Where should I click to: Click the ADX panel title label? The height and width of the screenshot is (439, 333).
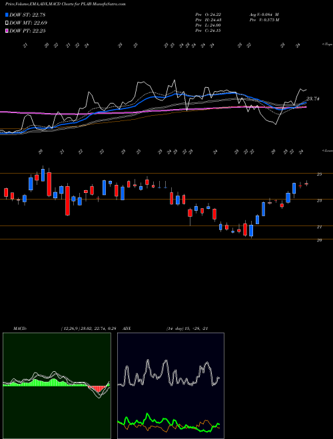(127, 329)
